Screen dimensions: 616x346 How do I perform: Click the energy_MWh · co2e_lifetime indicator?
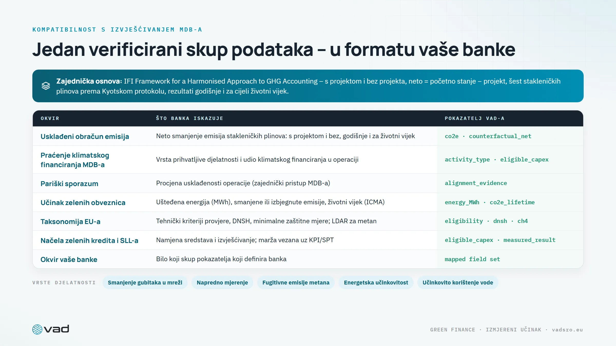click(490, 202)
